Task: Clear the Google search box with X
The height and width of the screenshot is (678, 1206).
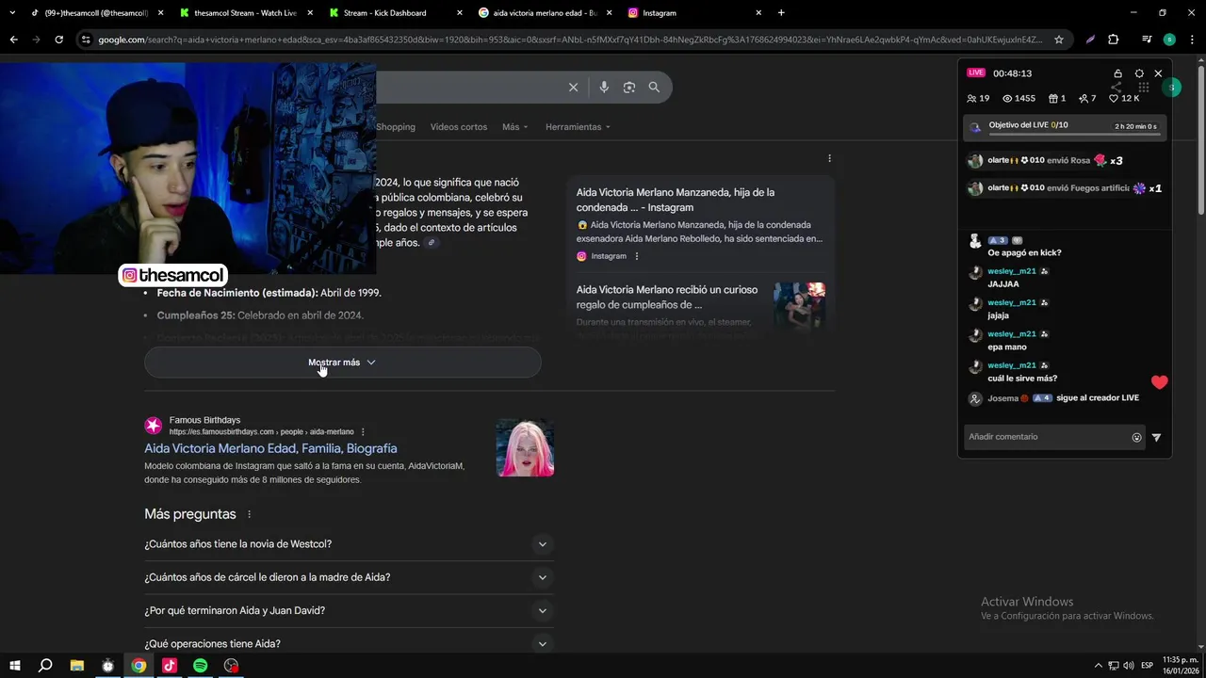Action: 573,88
